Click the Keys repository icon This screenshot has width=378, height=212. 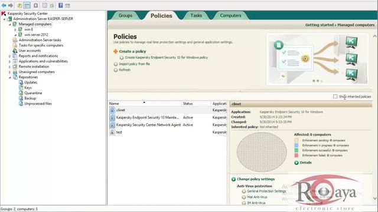pyautogui.click(x=21, y=88)
